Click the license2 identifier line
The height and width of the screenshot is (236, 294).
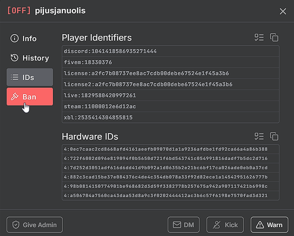coord(171,84)
